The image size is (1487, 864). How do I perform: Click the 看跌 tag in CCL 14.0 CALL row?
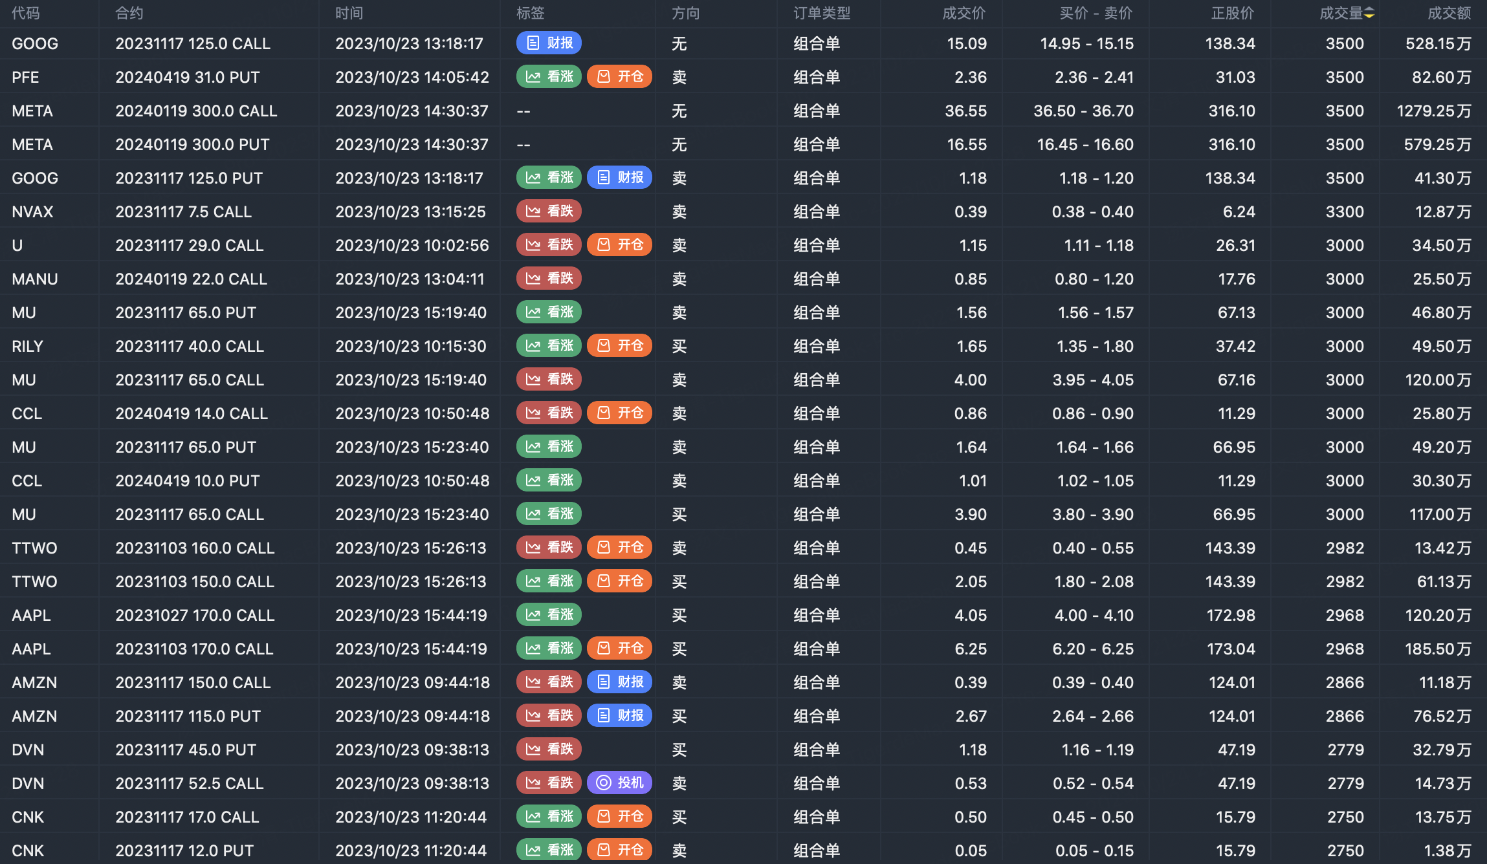coord(549,413)
